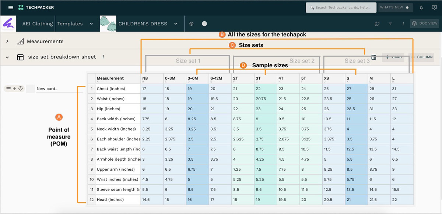
Task: Click the Search Techpacks input field
Action: coord(343,7)
